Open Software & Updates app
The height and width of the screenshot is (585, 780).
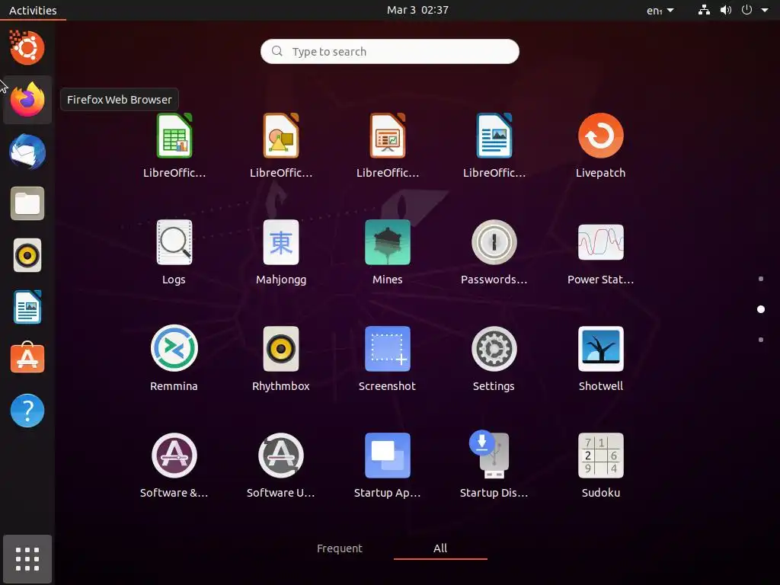174,456
